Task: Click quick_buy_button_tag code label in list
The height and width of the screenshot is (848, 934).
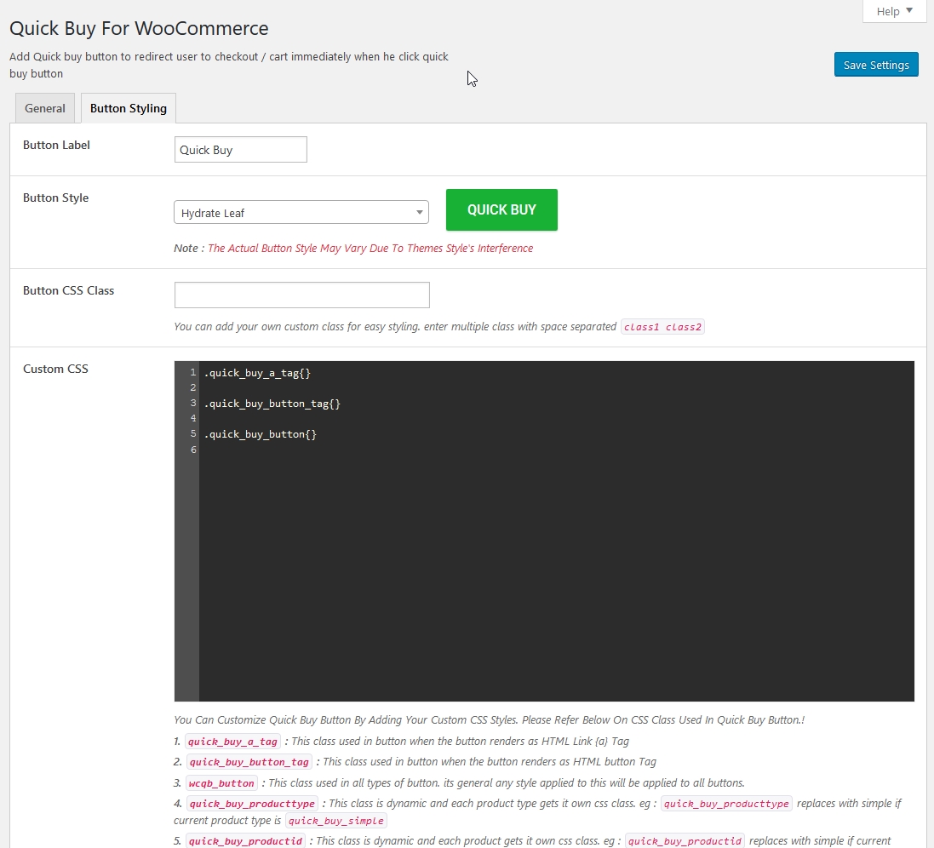Action: tap(249, 762)
